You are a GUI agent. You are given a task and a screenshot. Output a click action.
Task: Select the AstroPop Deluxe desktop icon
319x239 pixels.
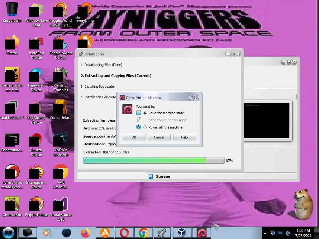point(36,47)
